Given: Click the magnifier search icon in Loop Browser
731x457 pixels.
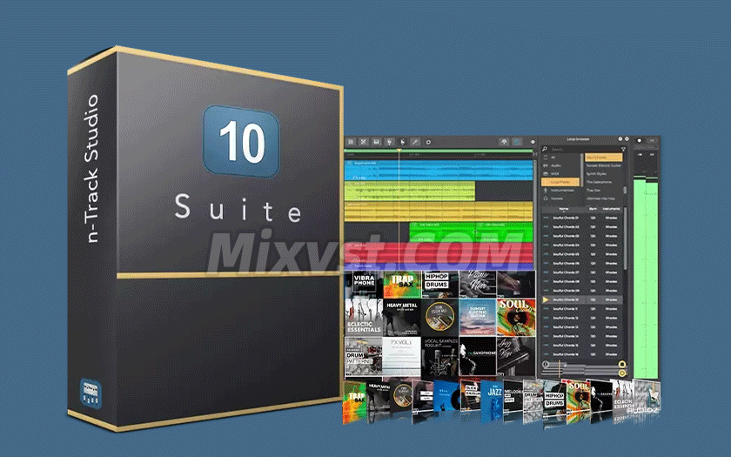Looking at the screenshot, I should pos(544,149).
